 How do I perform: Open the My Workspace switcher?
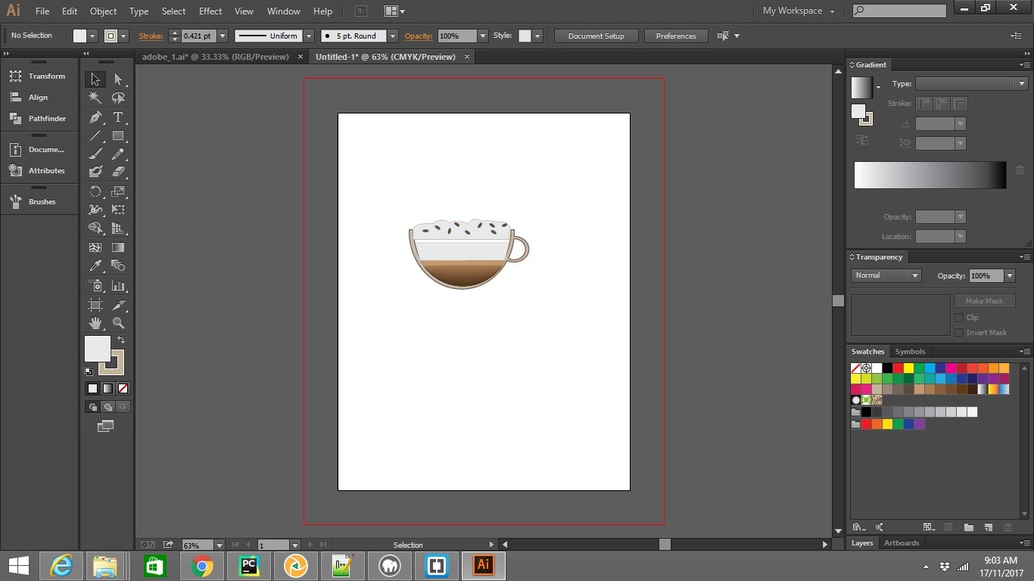798,11
